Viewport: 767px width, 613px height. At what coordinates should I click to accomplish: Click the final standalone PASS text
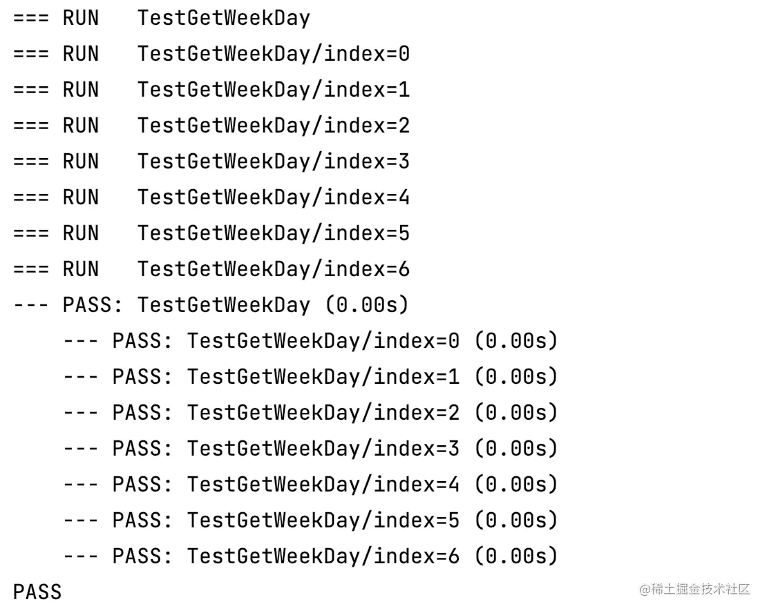tap(37, 592)
